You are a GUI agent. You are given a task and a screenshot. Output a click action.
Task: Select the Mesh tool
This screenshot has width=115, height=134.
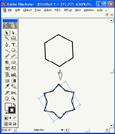pos(7,81)
